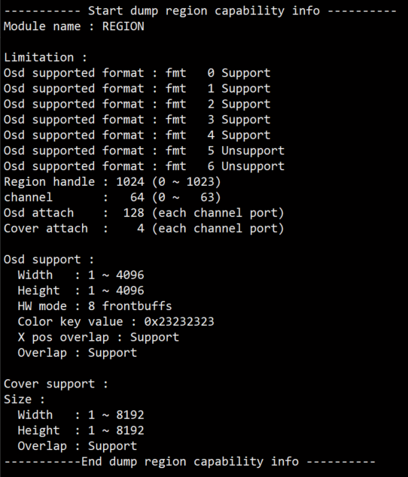This screenshot has height=477, width=408.
Task: Click the 'End dump region capability info' footer line
Action: tap(190, 462)
